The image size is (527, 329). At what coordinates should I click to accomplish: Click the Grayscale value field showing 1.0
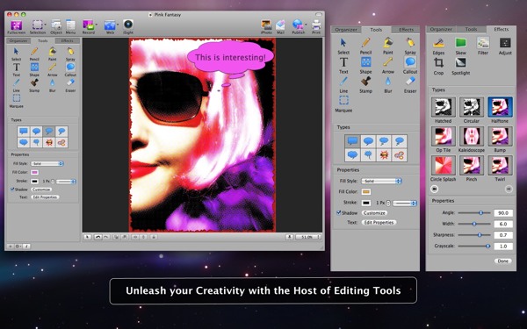coord(503,246)
